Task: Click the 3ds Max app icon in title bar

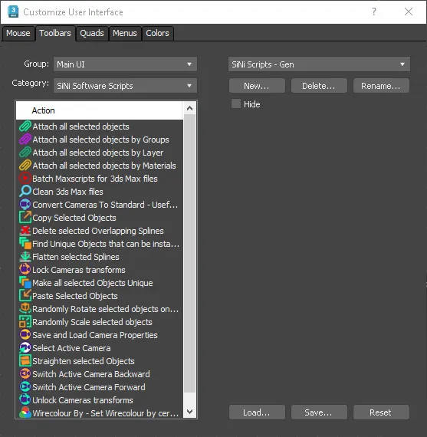Action: point(13,11)
